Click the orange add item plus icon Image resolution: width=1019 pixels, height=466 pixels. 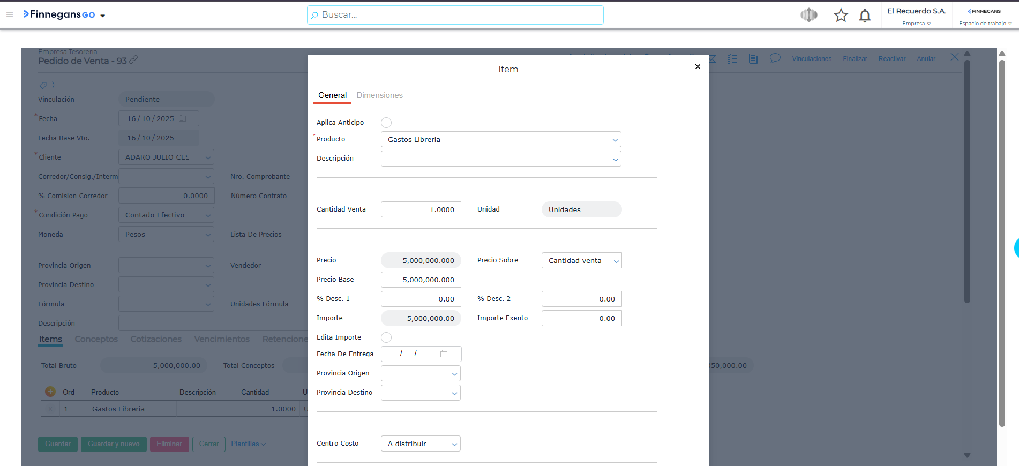tap(50, 392)
